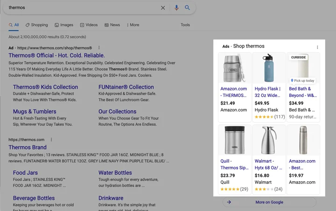Open Walmart - Hytx 68 Oz title
The image size is (336, 211).
point(268,164)
